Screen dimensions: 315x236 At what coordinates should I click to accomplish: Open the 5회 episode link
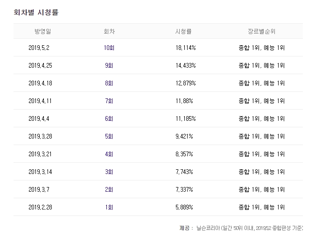pos(109,136)
